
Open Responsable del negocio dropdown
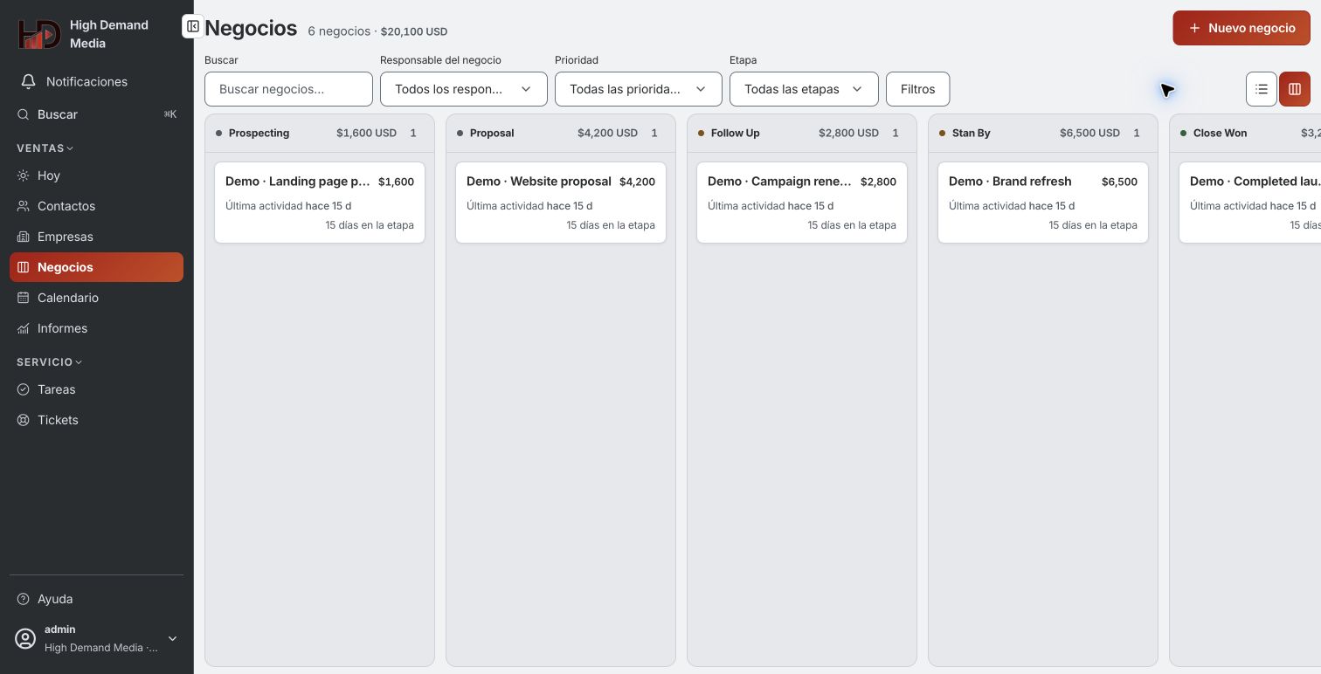point(464,89)
